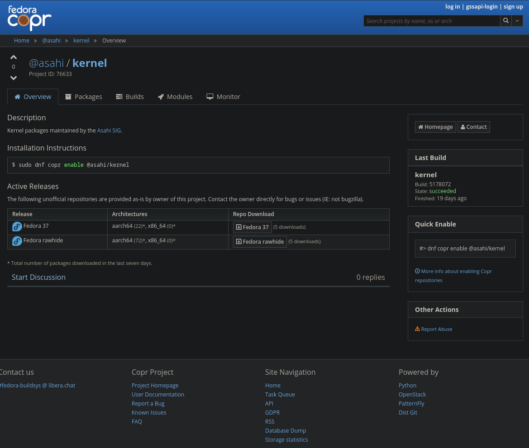This screenshot has width=529, height=448.
Task: Open Home link under Site Navigation
Action: pos(272,385)
